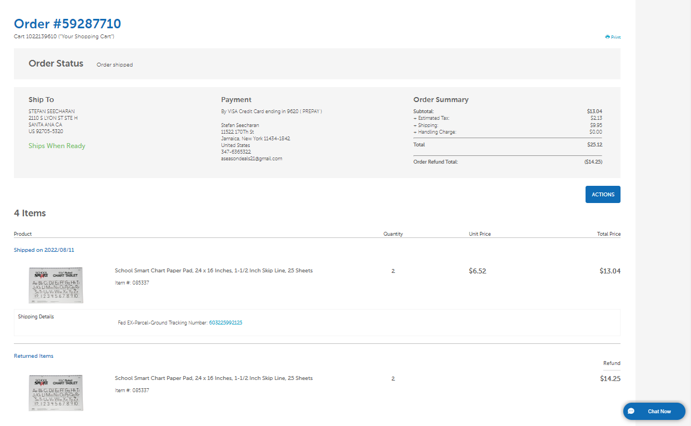
Task: Click the Ships When Ready label
Action: (x=57, y=146)
